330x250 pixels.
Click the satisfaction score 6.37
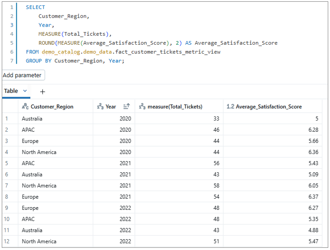[313, 197]
